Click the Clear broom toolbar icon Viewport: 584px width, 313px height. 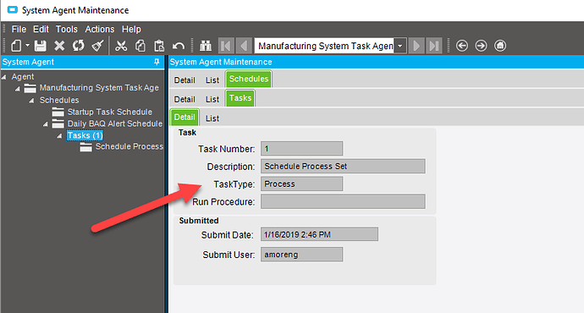point(97,46)
